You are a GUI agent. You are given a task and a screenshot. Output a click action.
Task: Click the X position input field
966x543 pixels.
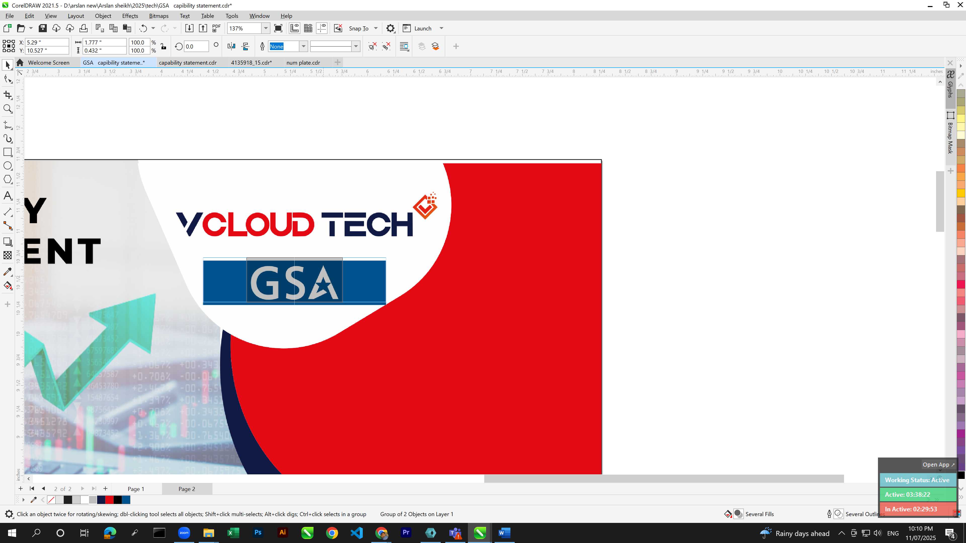click(47, 42)
